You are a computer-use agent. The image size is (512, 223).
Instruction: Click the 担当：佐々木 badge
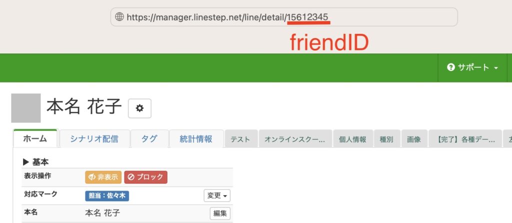(107, 195)
